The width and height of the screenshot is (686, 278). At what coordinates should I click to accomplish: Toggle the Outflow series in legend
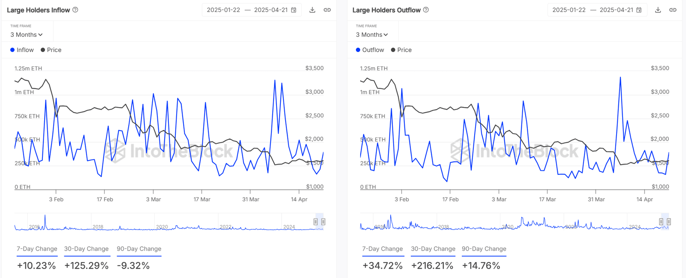(x=370, y=50)
